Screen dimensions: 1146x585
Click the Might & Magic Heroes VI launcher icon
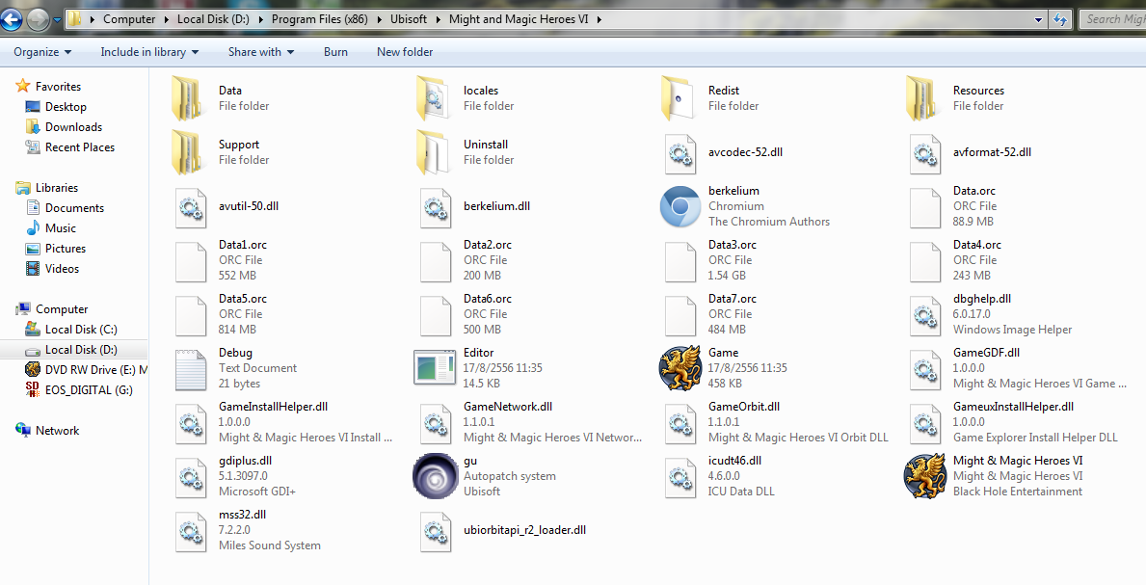(925, 475)
